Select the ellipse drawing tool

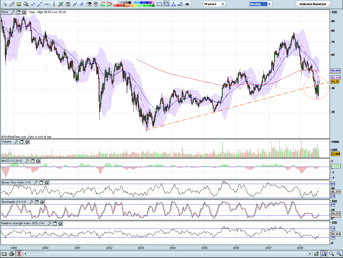coord(166,4)
